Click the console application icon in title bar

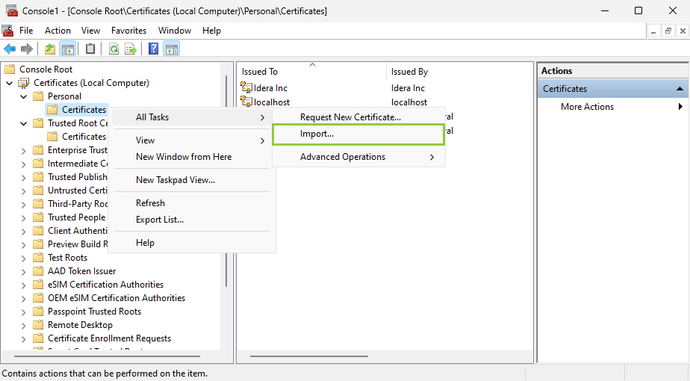[x=12, y=10]
